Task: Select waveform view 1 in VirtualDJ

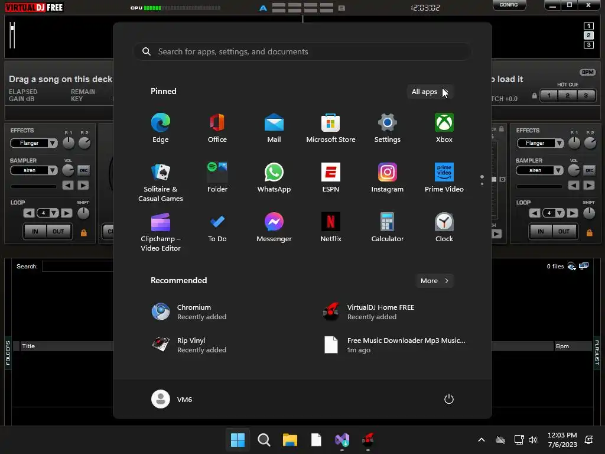Action: coord(588,26)
